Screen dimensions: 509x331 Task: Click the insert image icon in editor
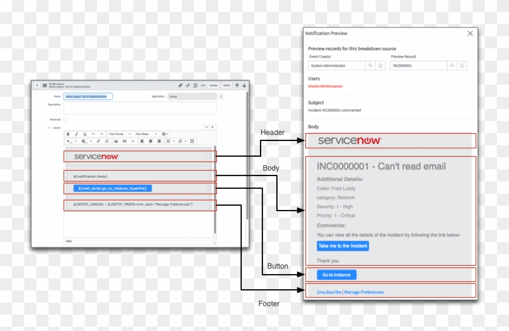[116, 141]
